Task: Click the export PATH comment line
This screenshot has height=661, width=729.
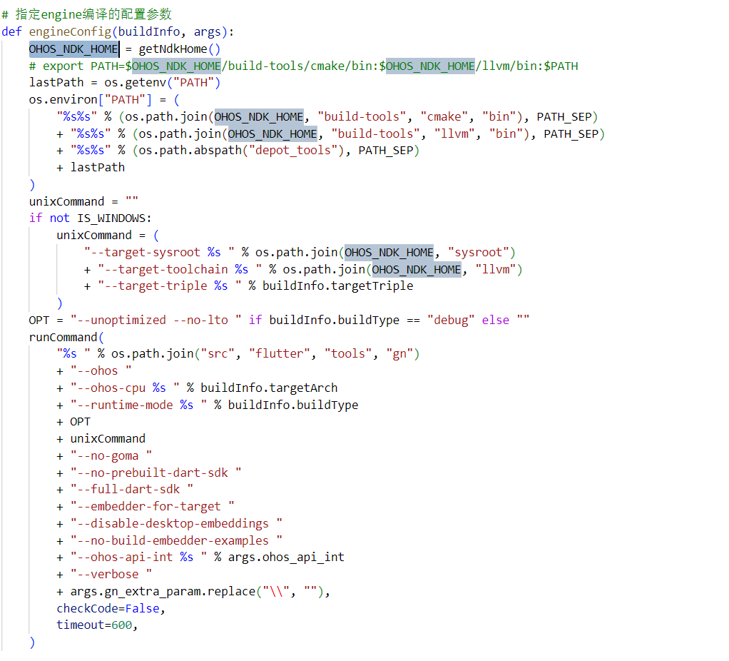Action: coord(303,66)
